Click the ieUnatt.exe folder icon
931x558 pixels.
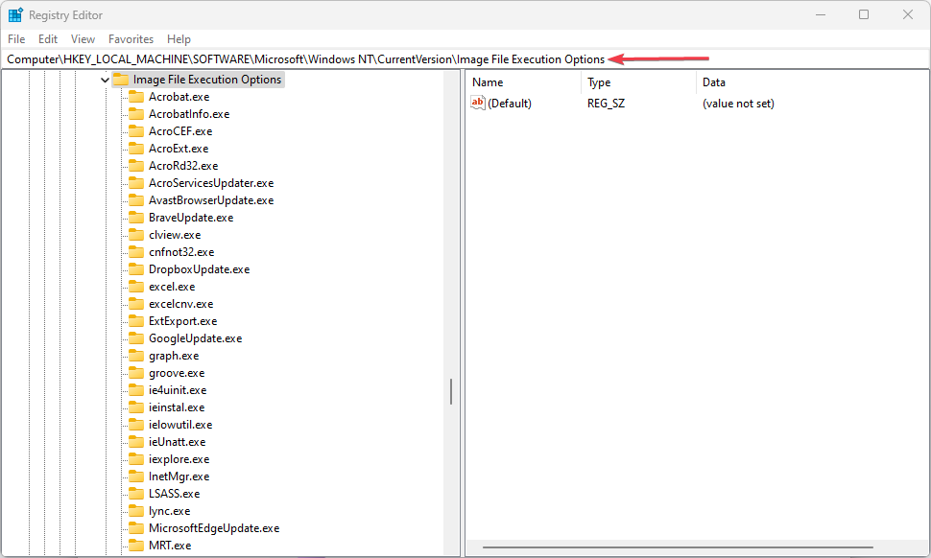[x=136, y=442]
